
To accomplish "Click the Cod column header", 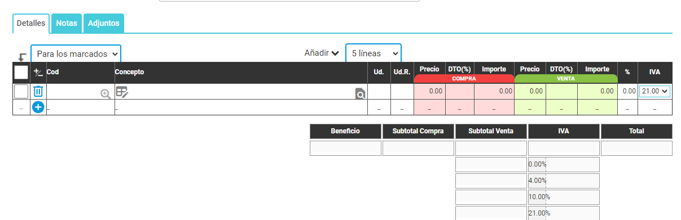I will click(52, 72).
